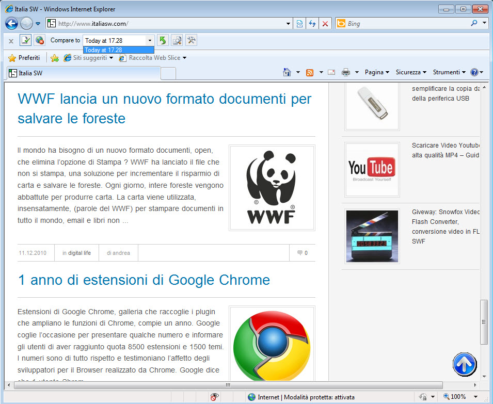This screenshot has height=404, width=493.
Task: Select 'Today at 17.28' list entry
Action: pyautogui.click(x=119, y=50)
